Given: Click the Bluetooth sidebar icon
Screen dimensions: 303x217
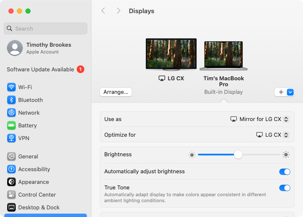Looking at the screenshot, I should (11, 100).
